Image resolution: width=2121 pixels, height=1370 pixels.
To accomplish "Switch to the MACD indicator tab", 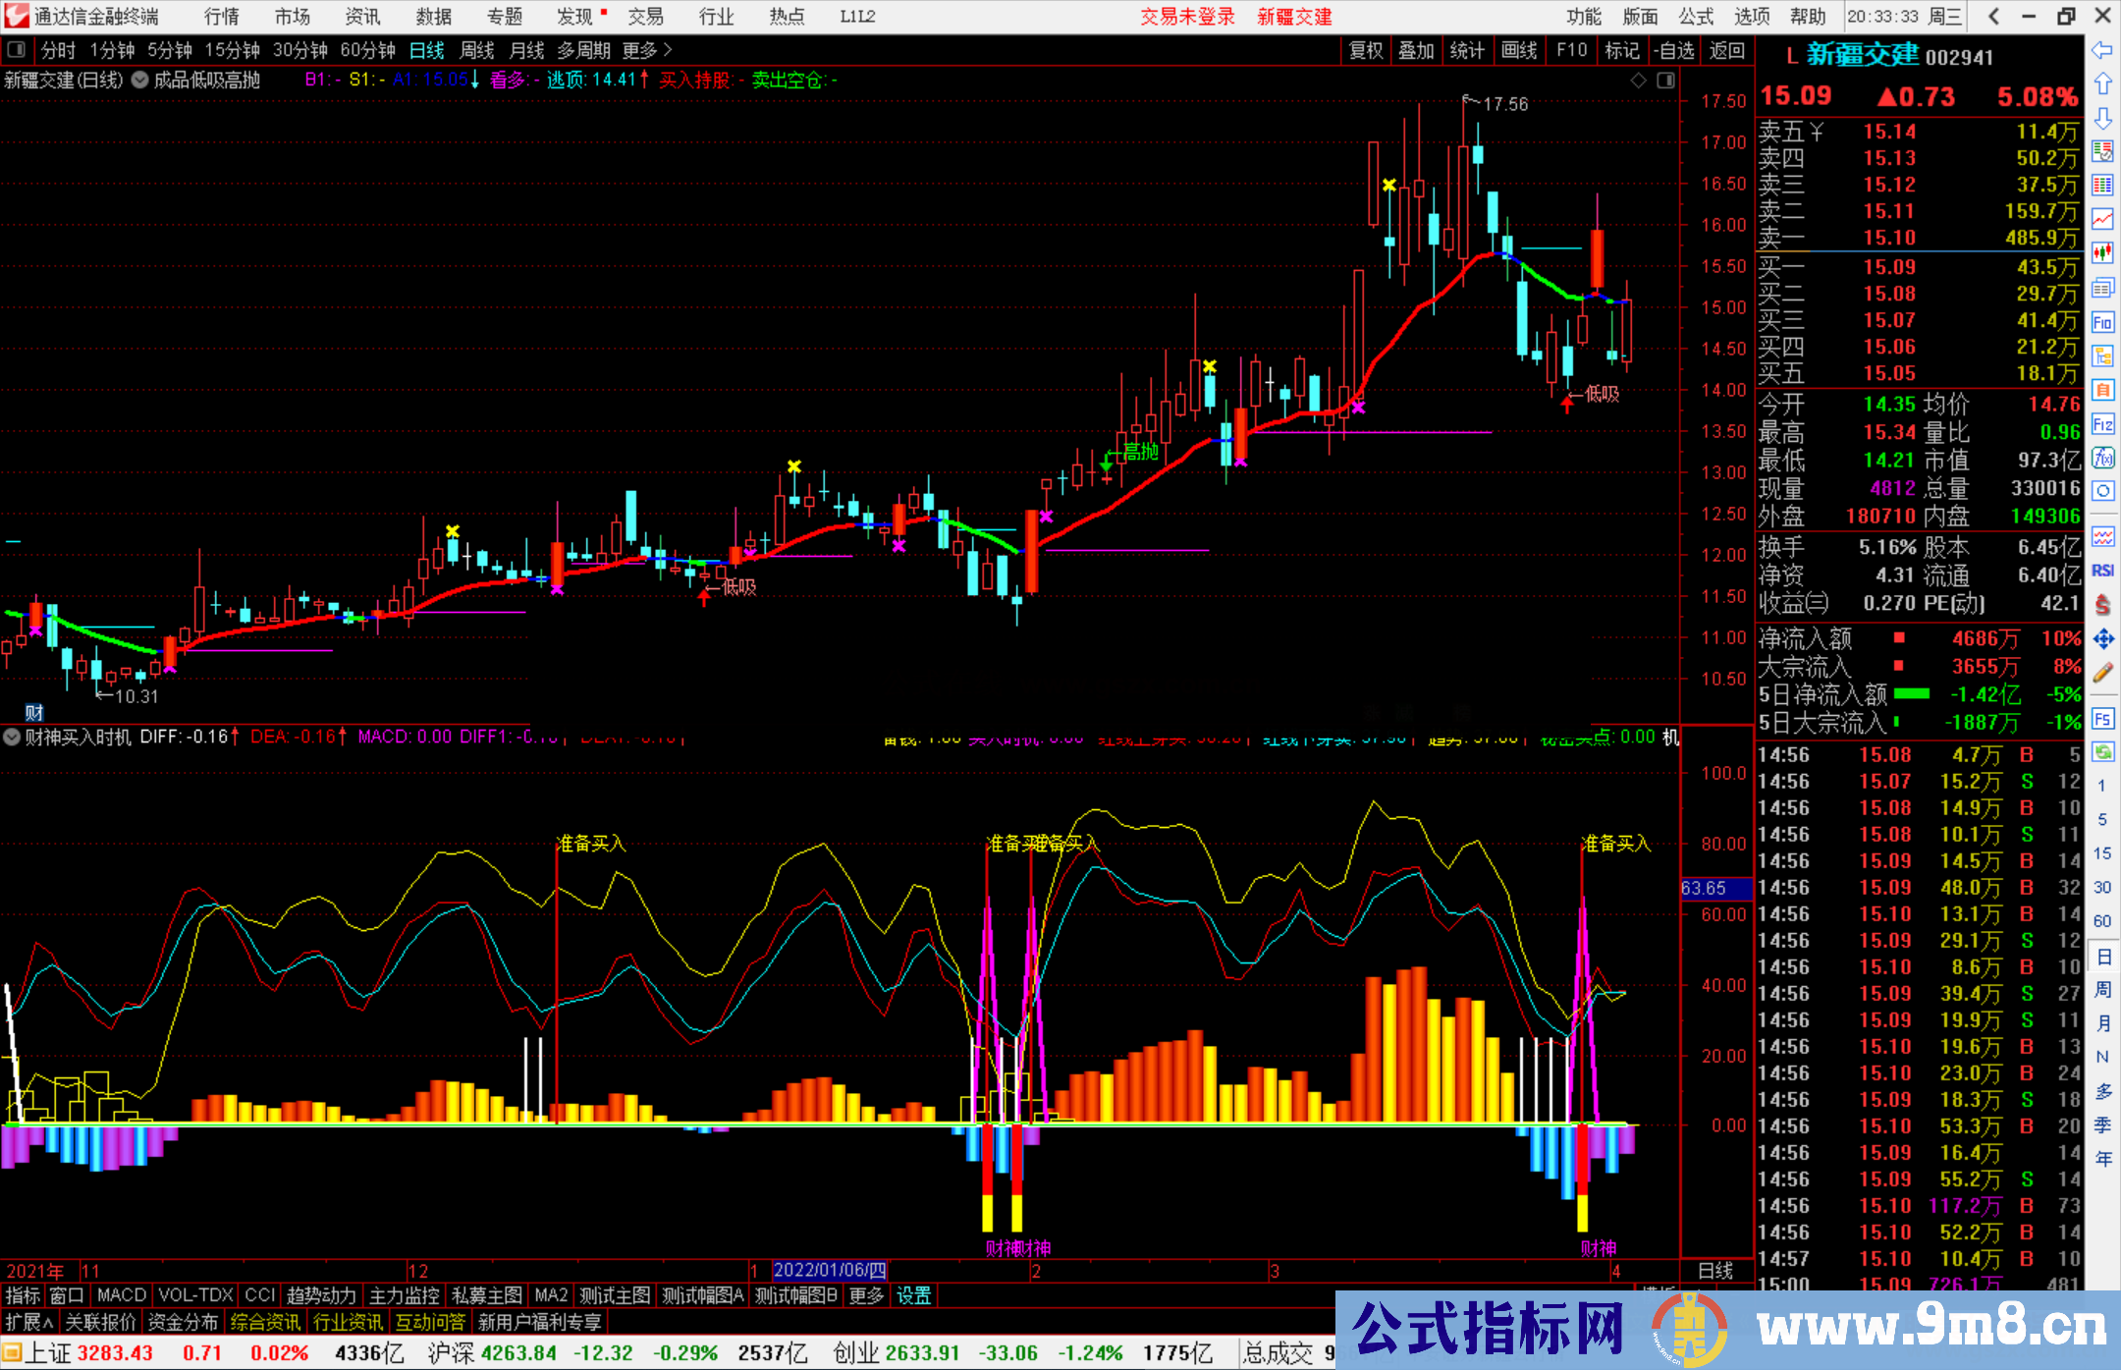I will [121, 1295].
